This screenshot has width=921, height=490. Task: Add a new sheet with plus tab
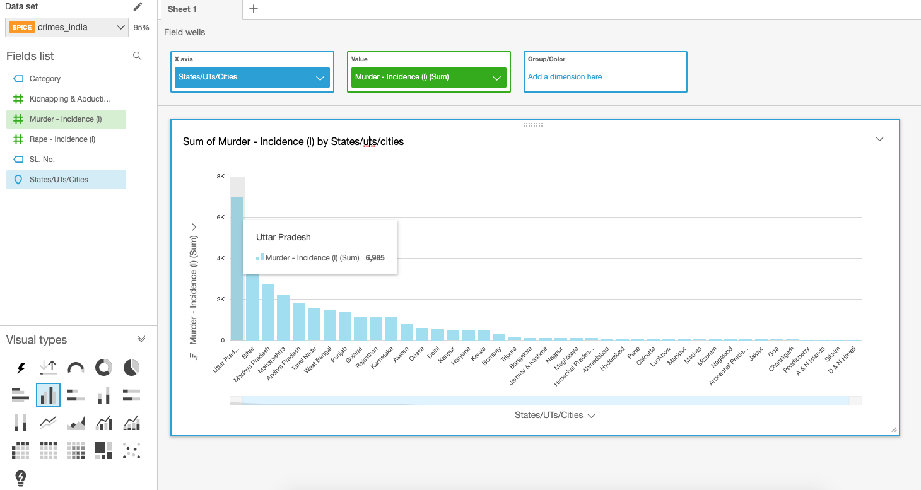(x=253, y=9)
